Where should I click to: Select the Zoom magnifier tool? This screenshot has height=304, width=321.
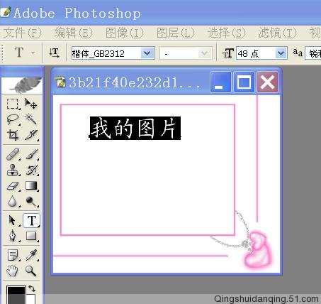[x=31, y=271]
